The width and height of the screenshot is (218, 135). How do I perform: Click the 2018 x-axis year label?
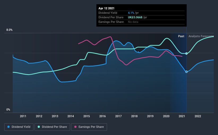coord(134,116)
